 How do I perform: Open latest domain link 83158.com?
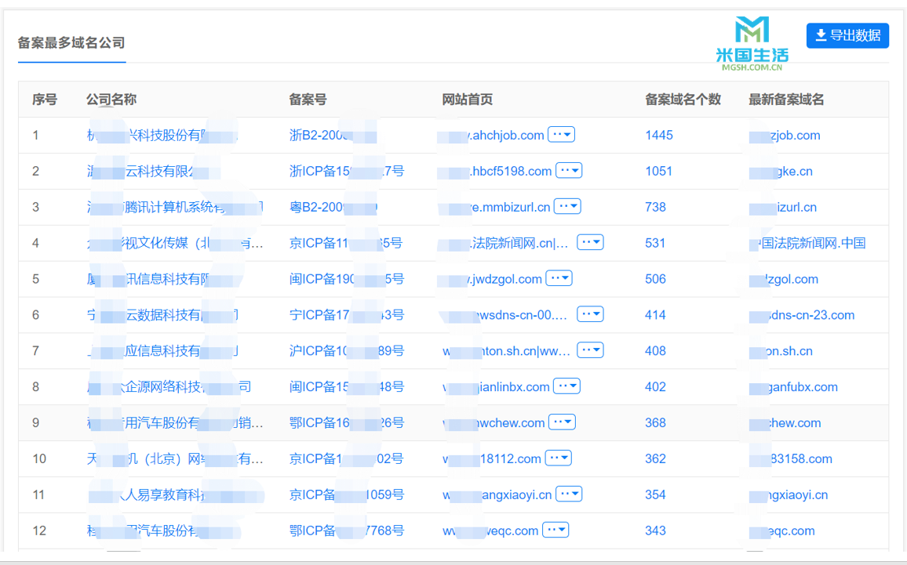791,458
